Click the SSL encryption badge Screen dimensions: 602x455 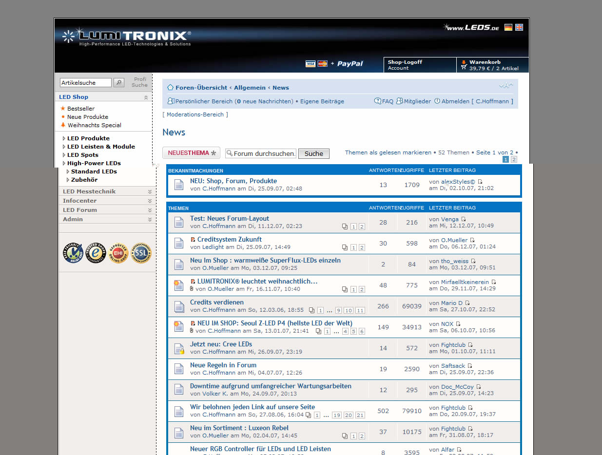(141, 253)
